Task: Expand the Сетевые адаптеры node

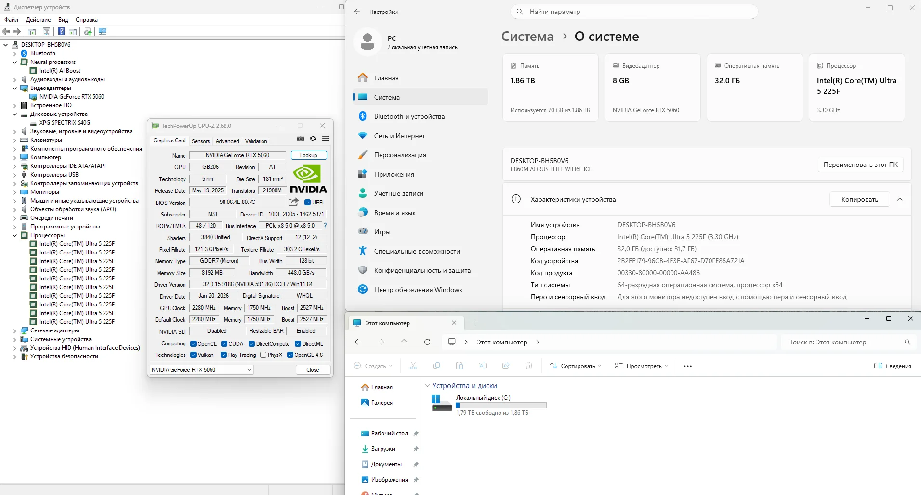Action: tap(14, 330)
